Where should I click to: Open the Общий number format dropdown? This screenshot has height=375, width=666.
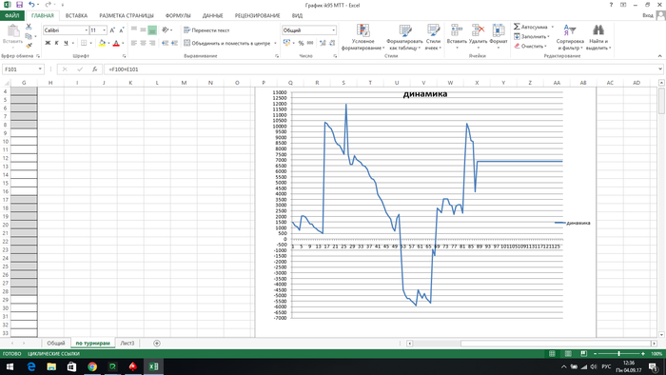click(333, 30)
